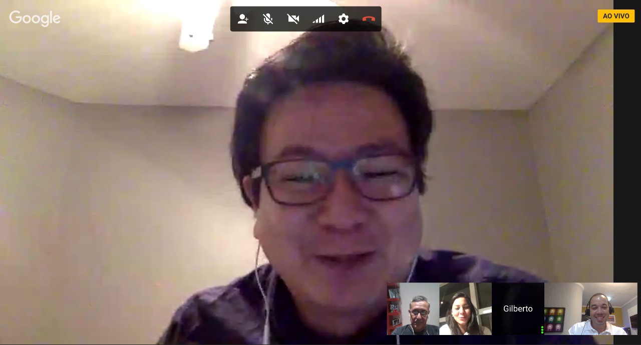The height and width of the screenshot is (345, 641).
Task: Unmute the microphone
Action: 268,19
